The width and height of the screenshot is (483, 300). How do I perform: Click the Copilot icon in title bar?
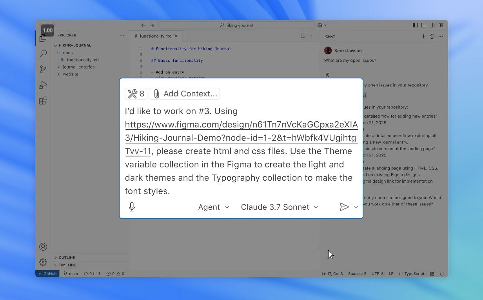coord(320,25)
